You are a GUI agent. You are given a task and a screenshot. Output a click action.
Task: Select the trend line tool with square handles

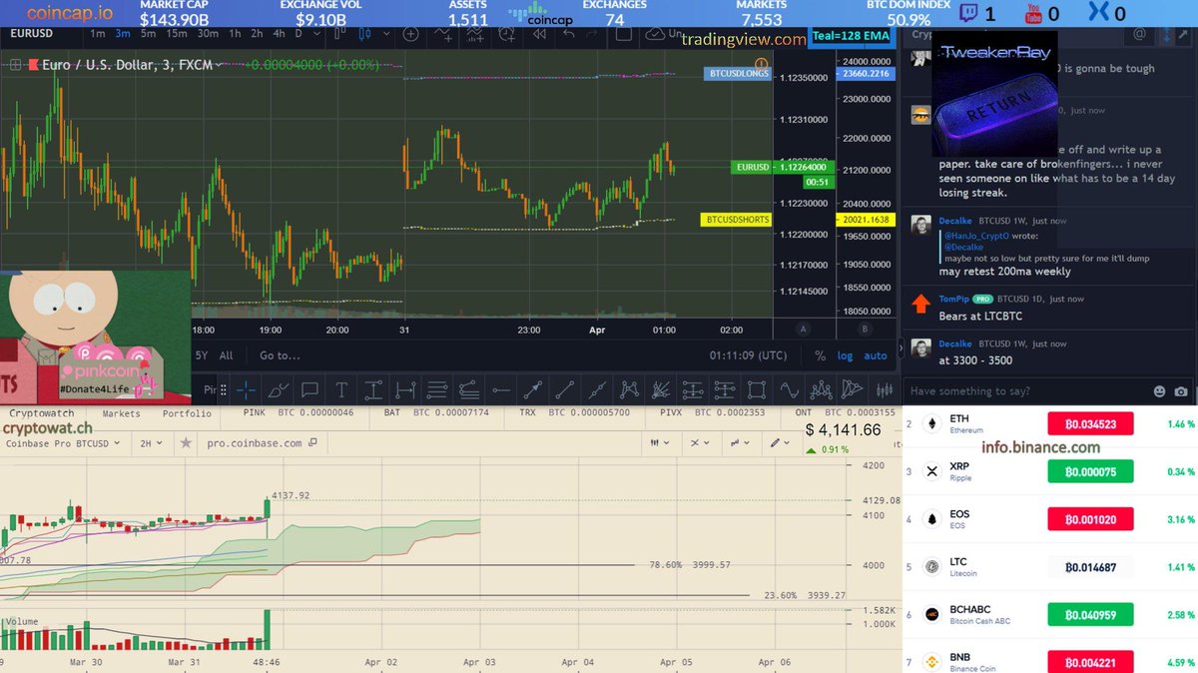532,389
